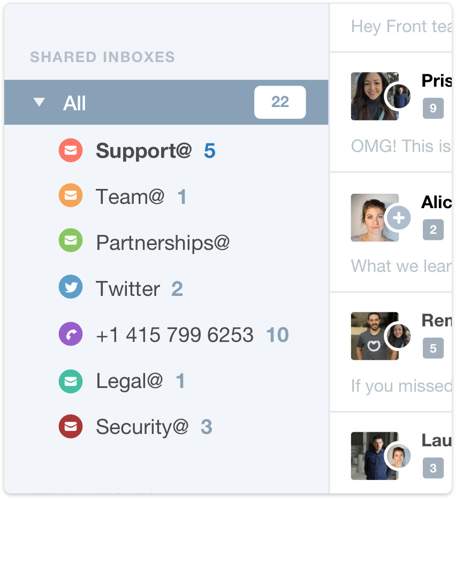Open the Security@ inbox

142,427
